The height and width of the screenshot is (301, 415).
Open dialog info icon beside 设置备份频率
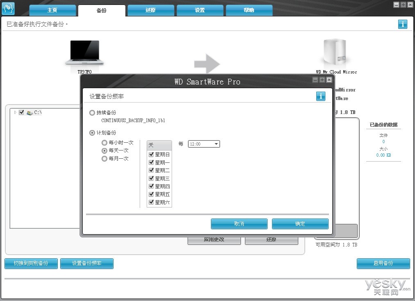tap(321, 96)
